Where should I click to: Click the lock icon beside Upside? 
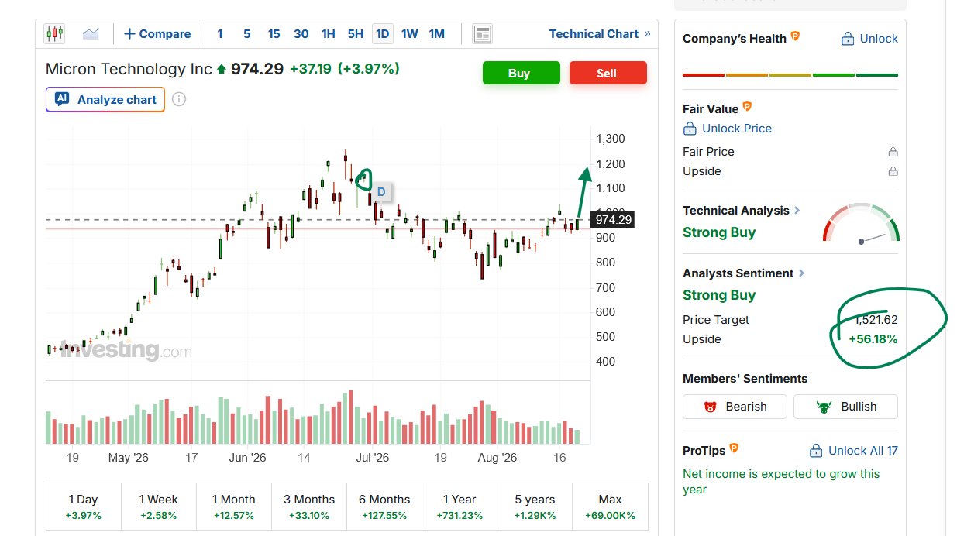(893, 171)
